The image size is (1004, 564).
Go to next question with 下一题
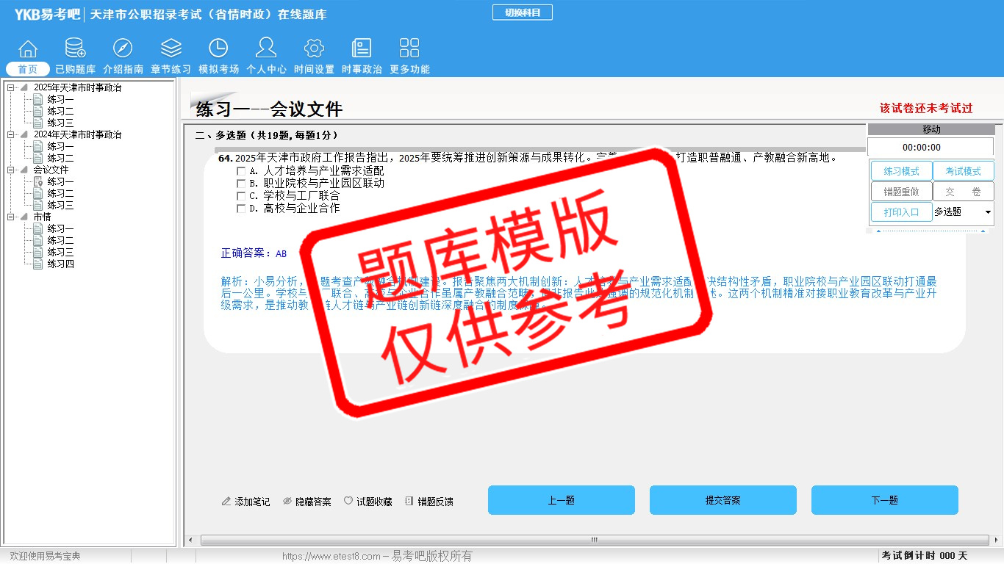coord(884,500)
